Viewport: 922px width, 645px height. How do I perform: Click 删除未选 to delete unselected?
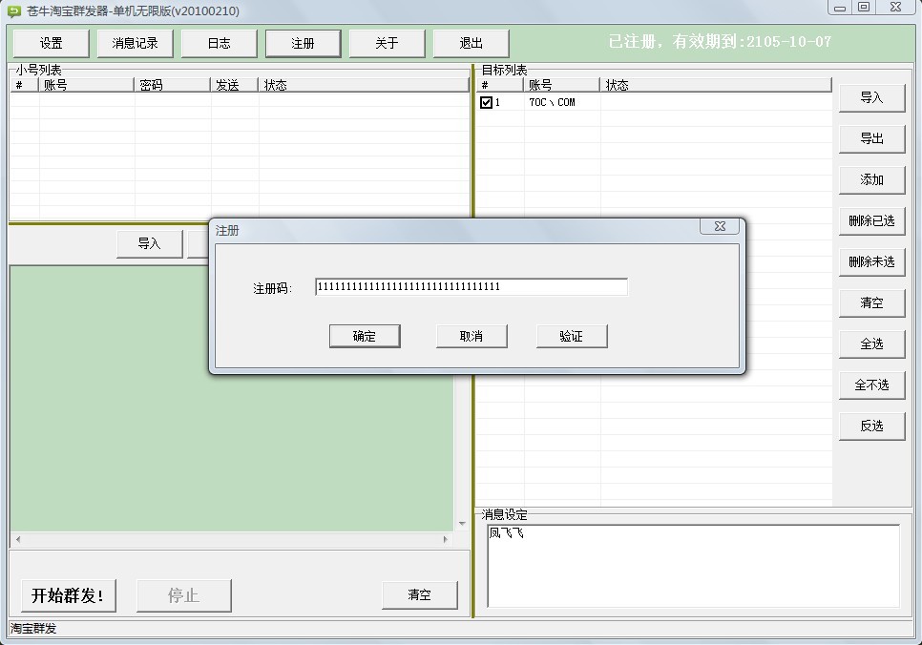[871, 262]
